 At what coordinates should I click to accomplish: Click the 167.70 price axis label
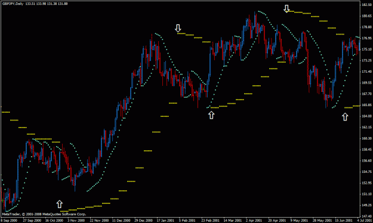tap(366, 94)
